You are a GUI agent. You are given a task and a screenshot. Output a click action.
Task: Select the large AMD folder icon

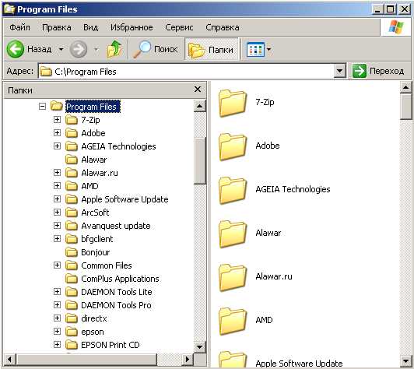point(233,321)
